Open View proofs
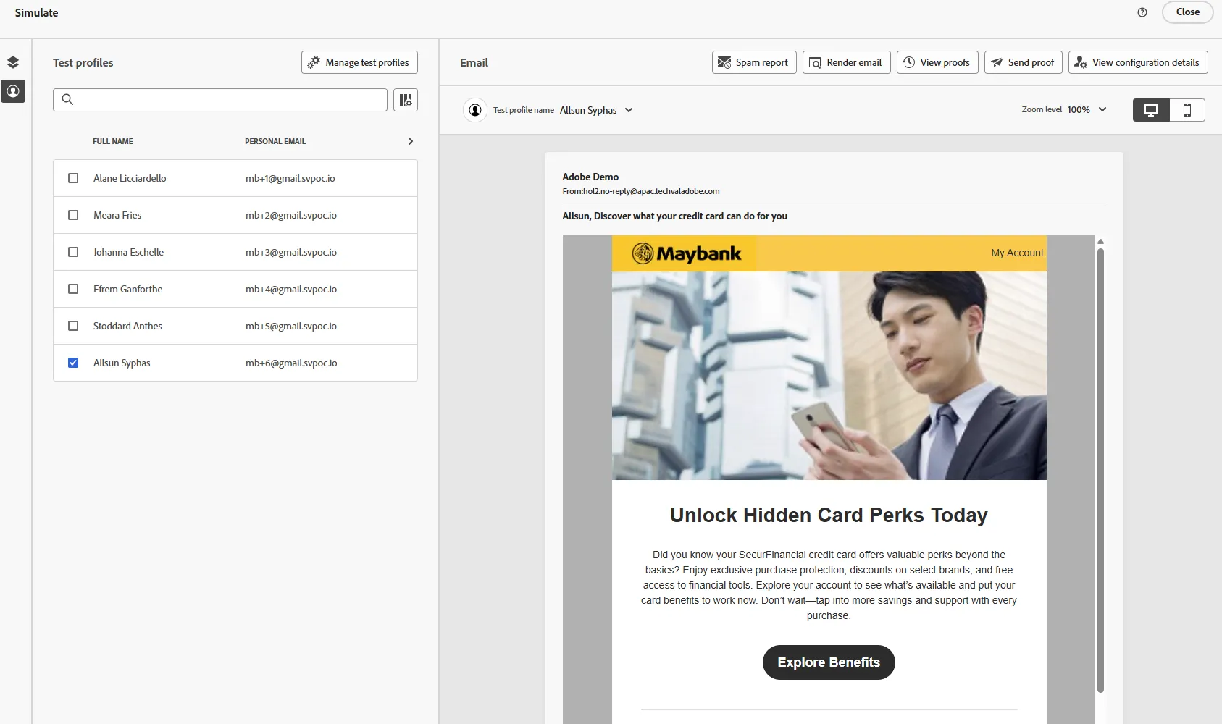1222x724 pixels. tap(937, 62)
